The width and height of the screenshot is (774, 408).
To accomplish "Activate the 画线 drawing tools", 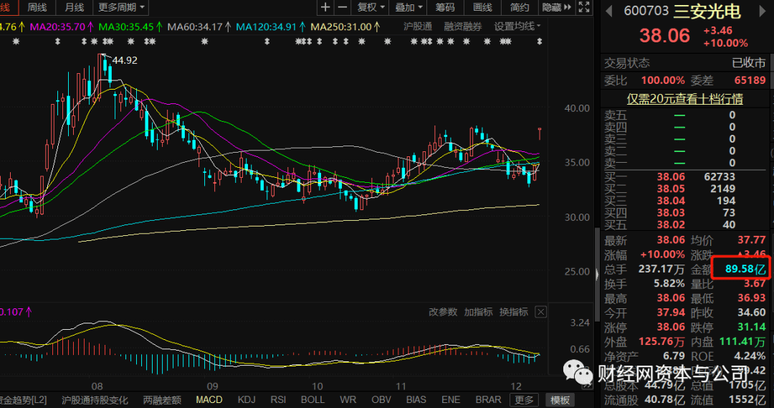I will coord(483,7).
